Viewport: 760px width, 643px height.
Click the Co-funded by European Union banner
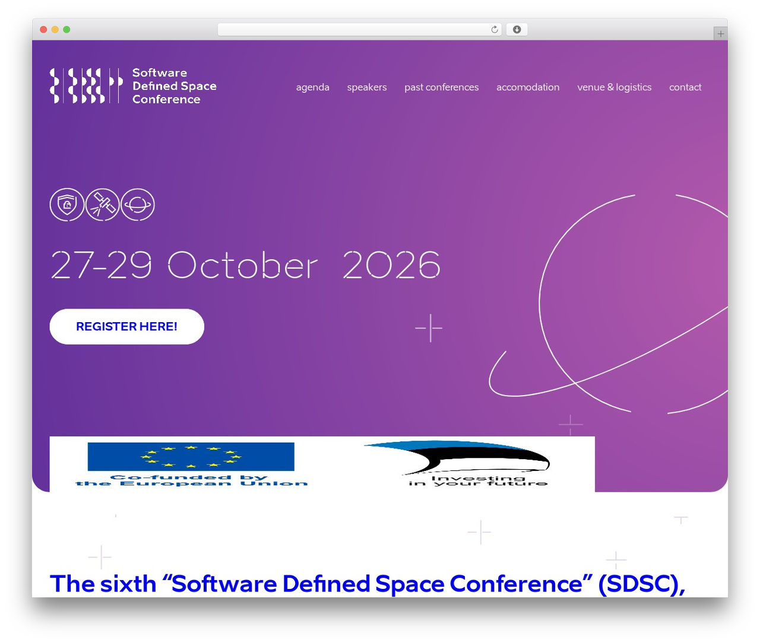click(x=191, y=464)
